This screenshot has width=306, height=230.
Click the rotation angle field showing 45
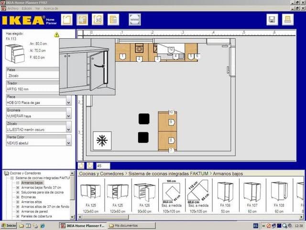(x=103, y=165)
